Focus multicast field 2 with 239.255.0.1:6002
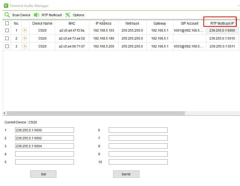 tap(44, 138)
